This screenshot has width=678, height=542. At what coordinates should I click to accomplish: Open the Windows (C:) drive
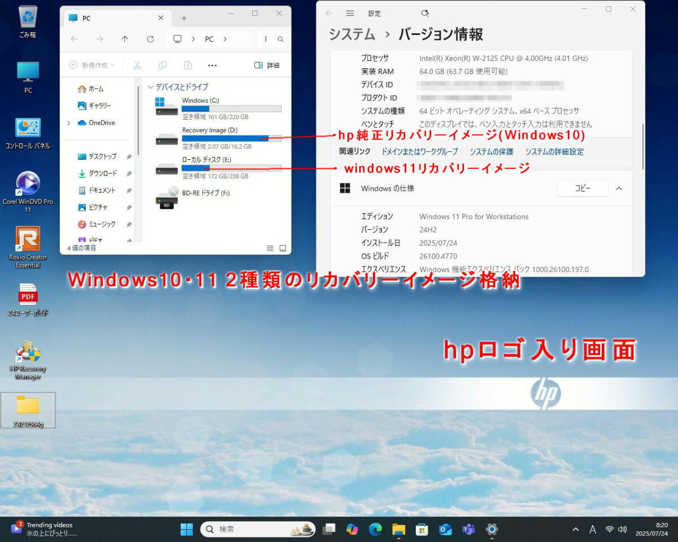(x=218, y=108)
